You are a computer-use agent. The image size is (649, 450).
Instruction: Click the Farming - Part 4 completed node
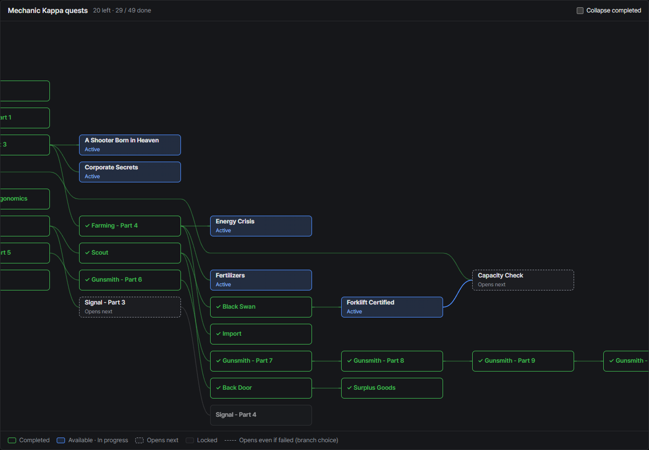coord(130,226)
